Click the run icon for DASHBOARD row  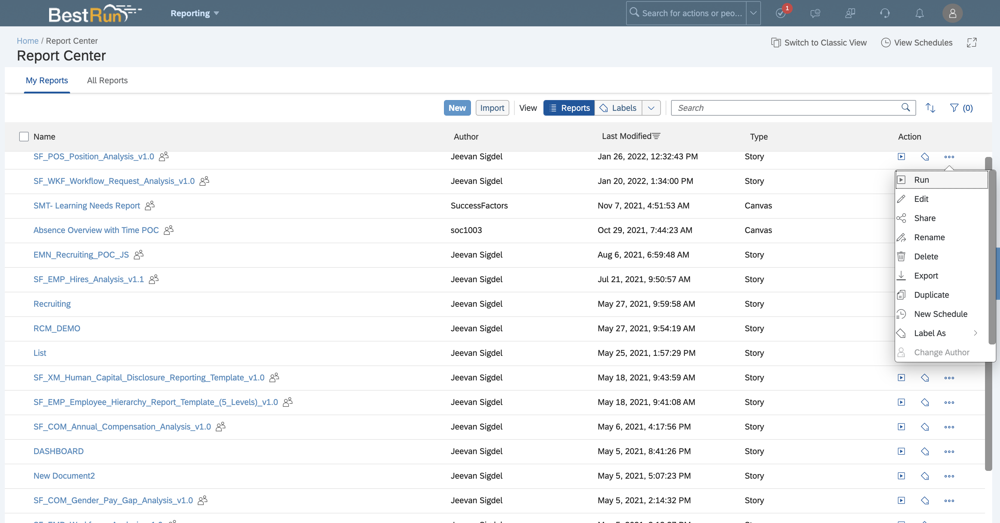[901, 451]
